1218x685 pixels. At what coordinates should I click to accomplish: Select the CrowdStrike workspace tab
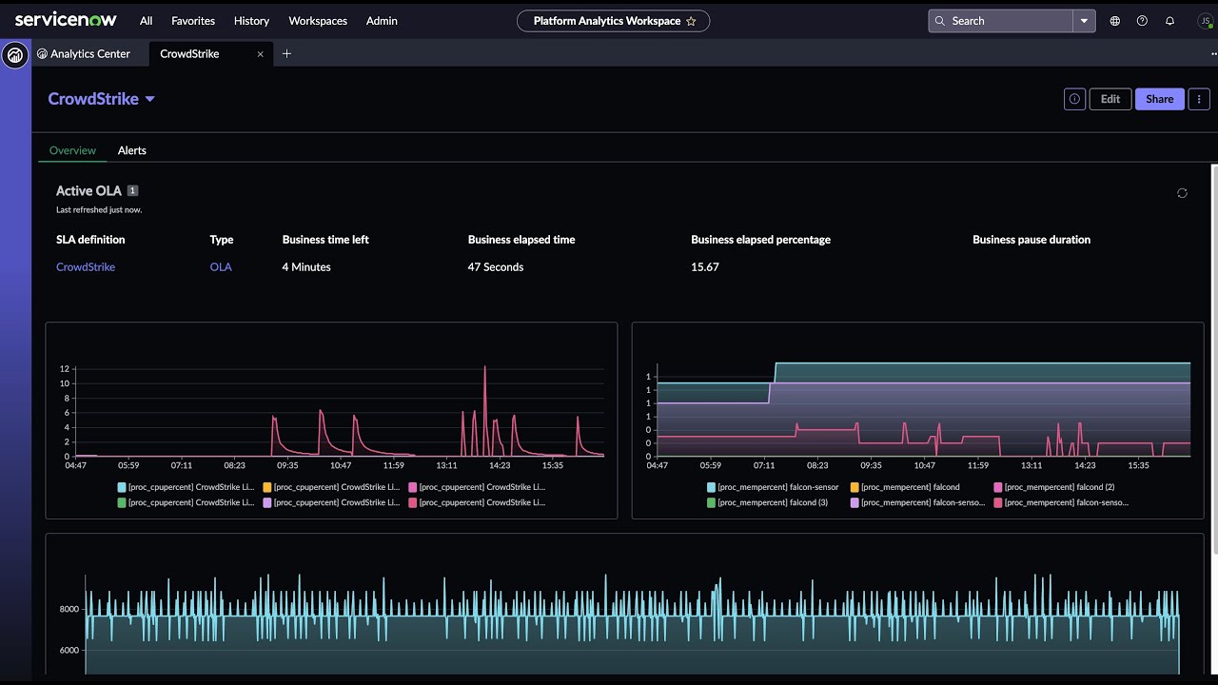point(189,54)
